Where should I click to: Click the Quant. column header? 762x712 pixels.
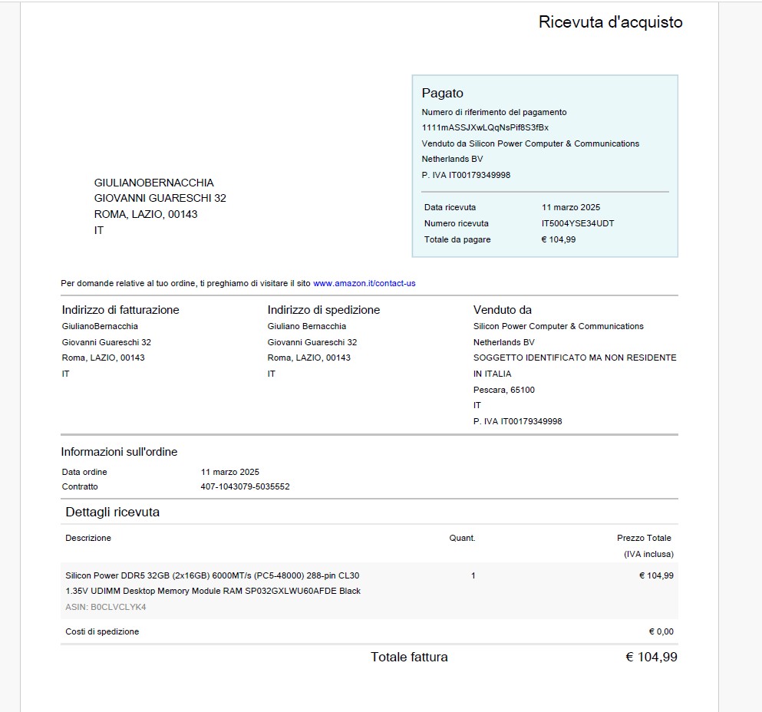tap(462, 538)
